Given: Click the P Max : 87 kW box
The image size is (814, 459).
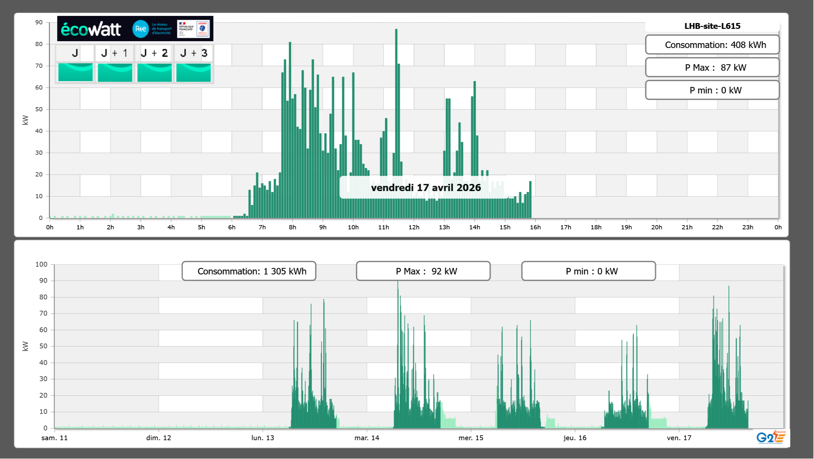Looking at the screenshot, I should (712, 67).
